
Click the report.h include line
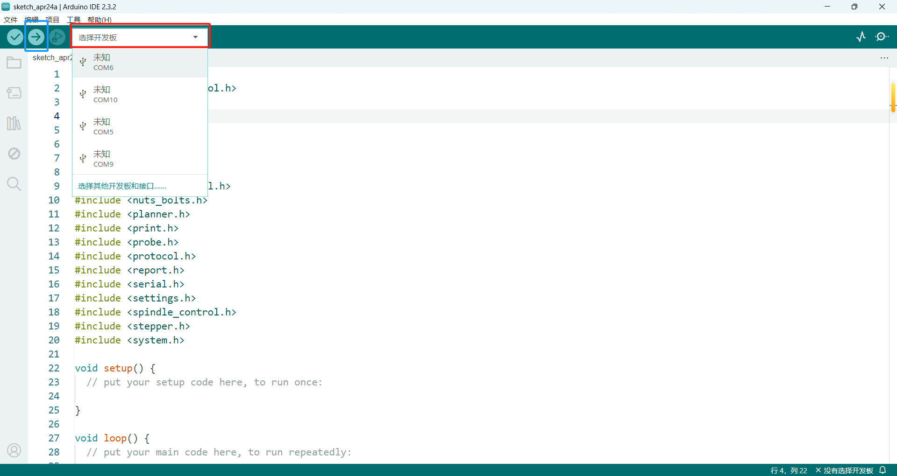click(x=129, y=270)
